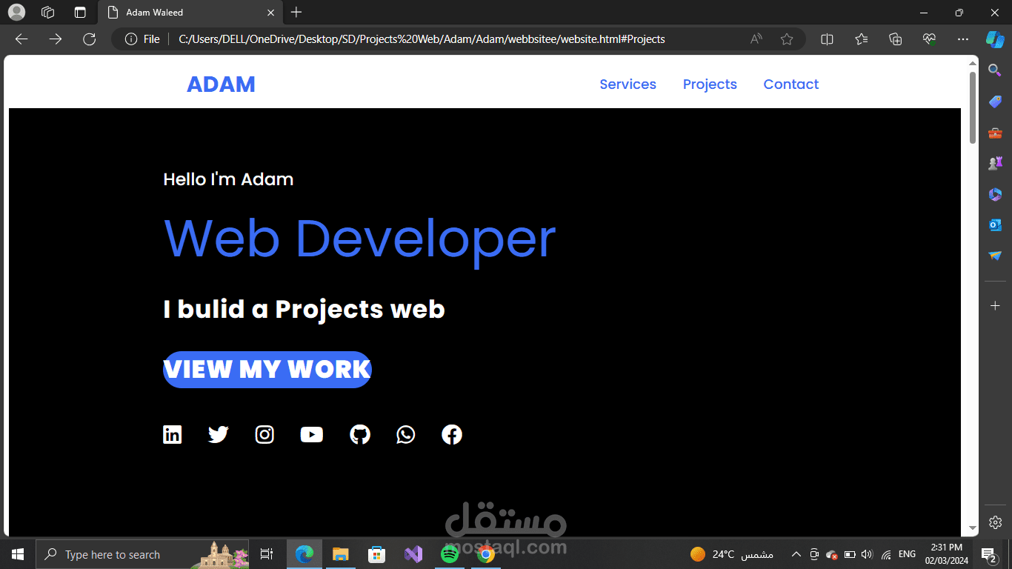The image size is (1012, 569).
Task: Open the WhatsApp social icon
Action: tap(406, 434)
